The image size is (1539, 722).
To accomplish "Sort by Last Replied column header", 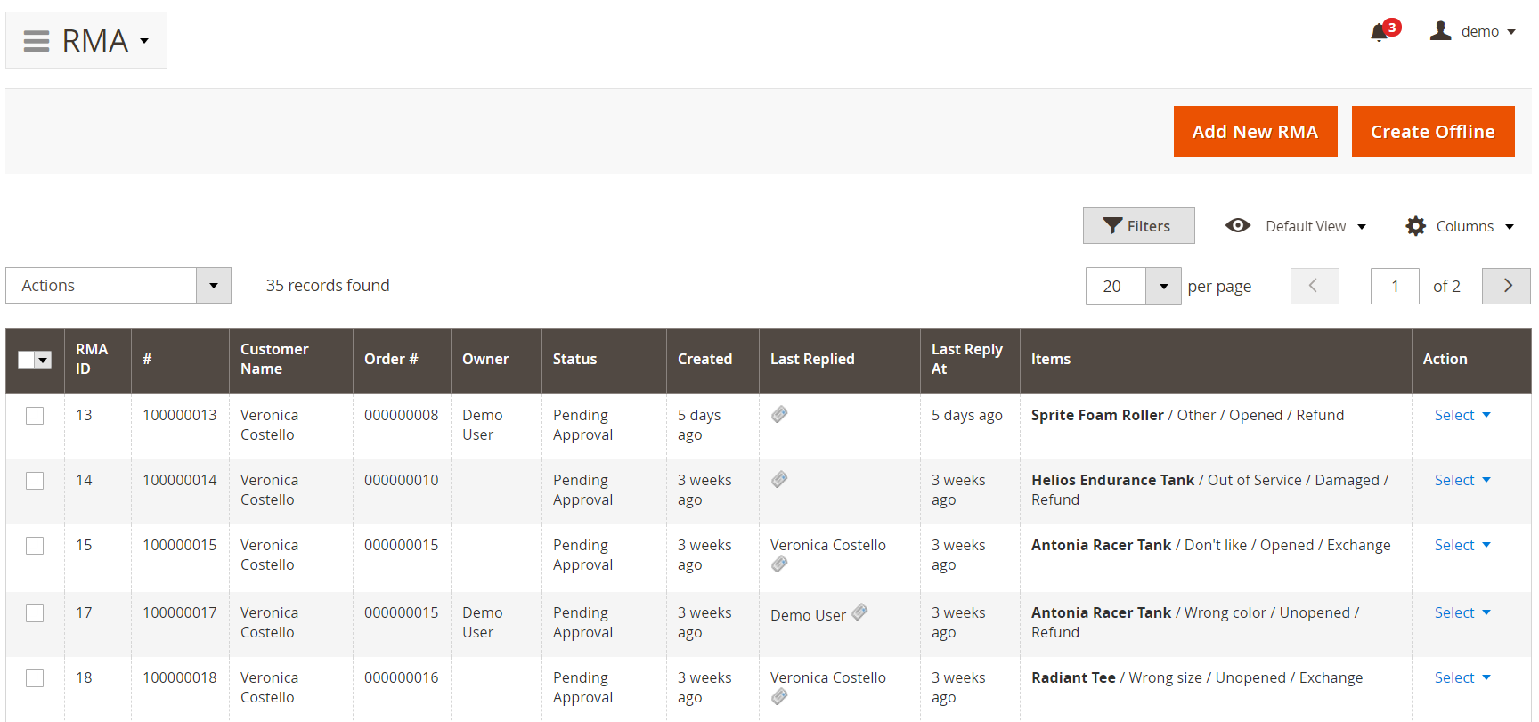I will click(x=839, y=360).
